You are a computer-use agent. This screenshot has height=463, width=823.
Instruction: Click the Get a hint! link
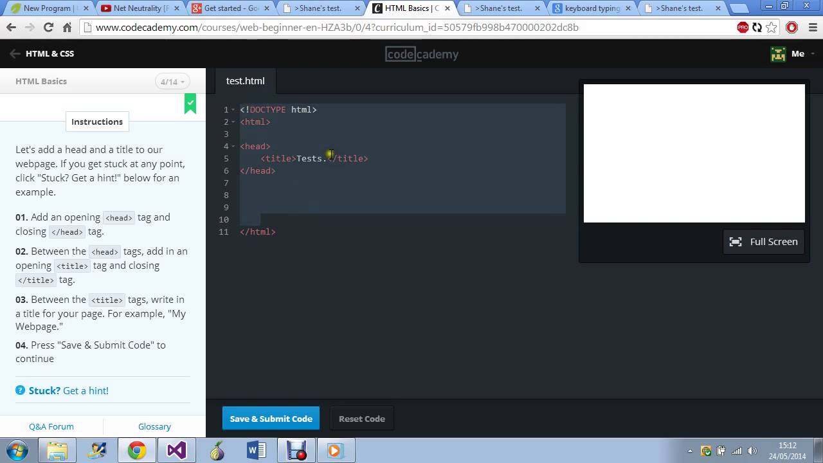coord(86,390)
